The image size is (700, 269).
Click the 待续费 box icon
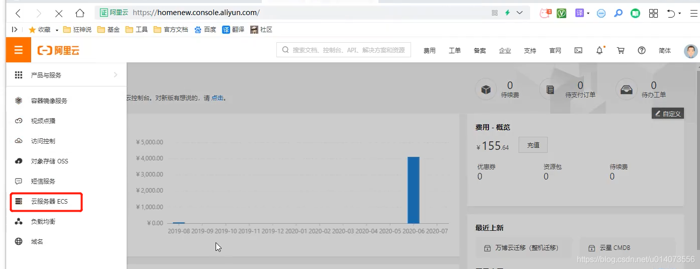pos(486,90)
